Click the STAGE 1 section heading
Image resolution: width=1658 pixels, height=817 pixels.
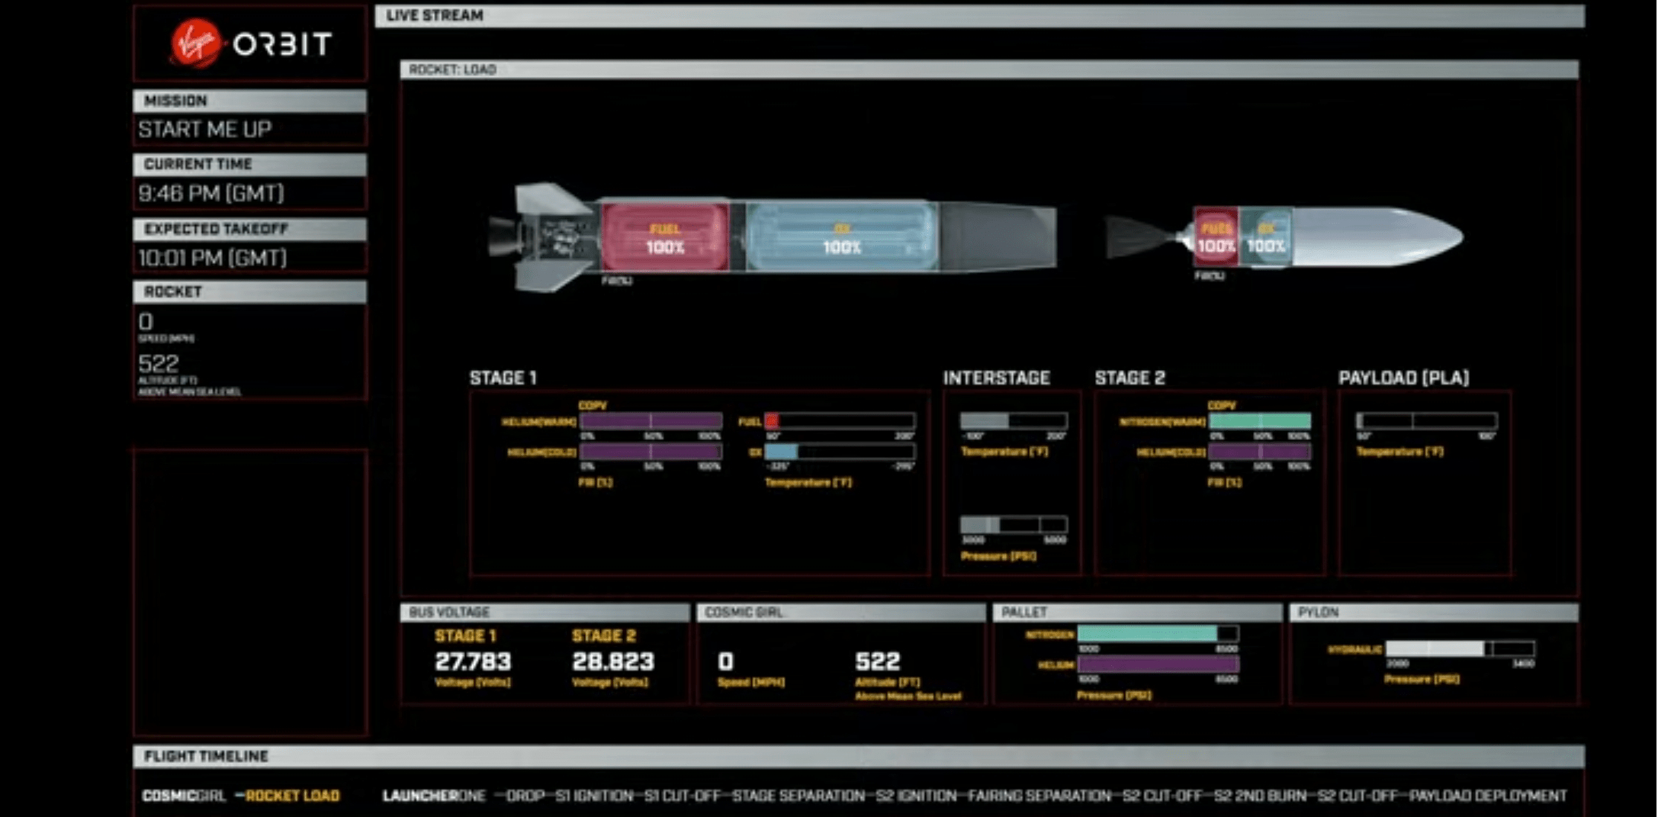tap(503, 378)
